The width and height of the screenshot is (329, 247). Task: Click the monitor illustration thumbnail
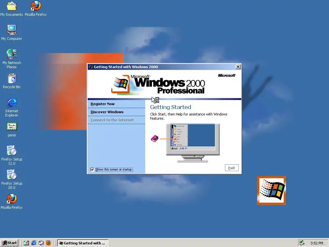tap(193, 143)
